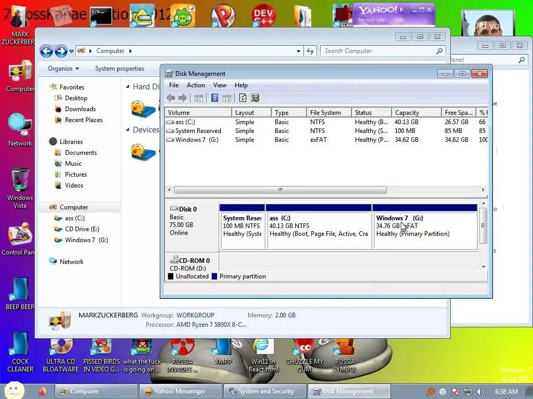Open the Help menu in Disk Management
This screenshot has width=533, height=399.
241,85
